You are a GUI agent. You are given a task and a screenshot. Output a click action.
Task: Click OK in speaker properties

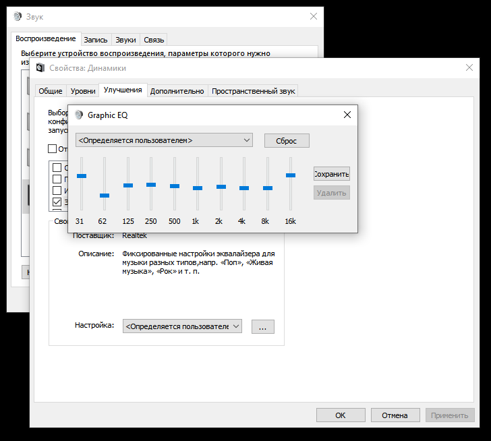point(341,415)
